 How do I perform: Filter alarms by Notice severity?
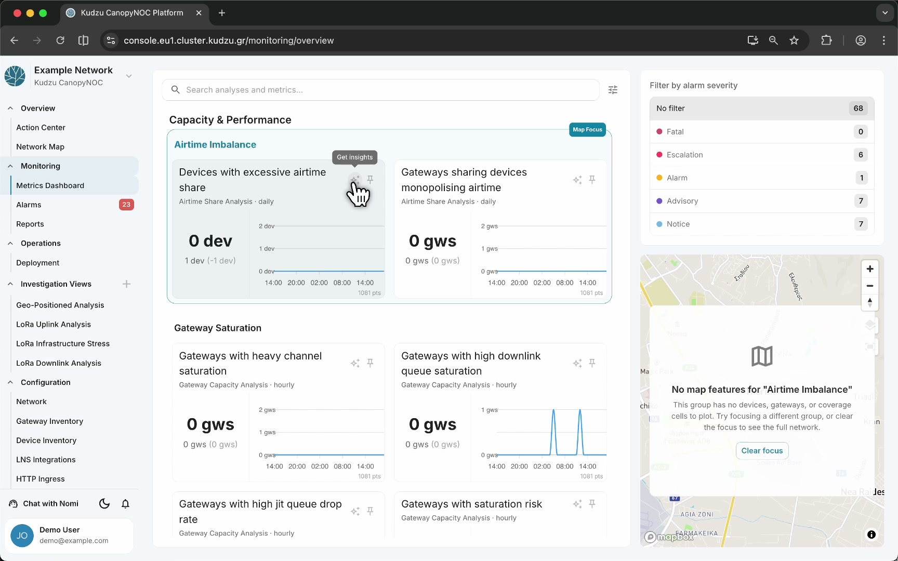[762, 224]
